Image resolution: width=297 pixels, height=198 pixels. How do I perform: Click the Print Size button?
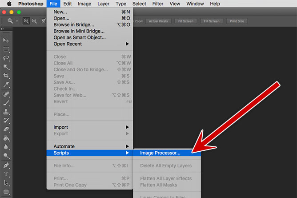click(237, 21)
